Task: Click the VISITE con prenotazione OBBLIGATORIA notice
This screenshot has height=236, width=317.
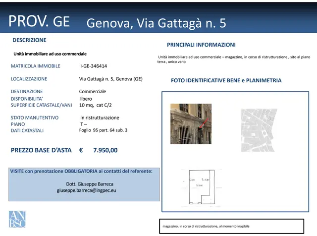Action: click(x=81, y=171)
